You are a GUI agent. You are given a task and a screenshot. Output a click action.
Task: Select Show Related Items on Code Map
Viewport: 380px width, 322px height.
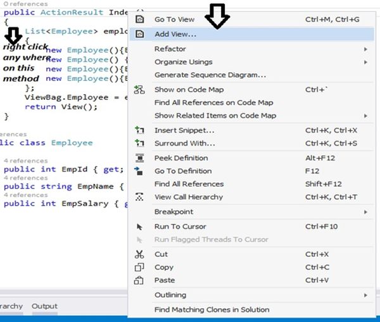251,116
